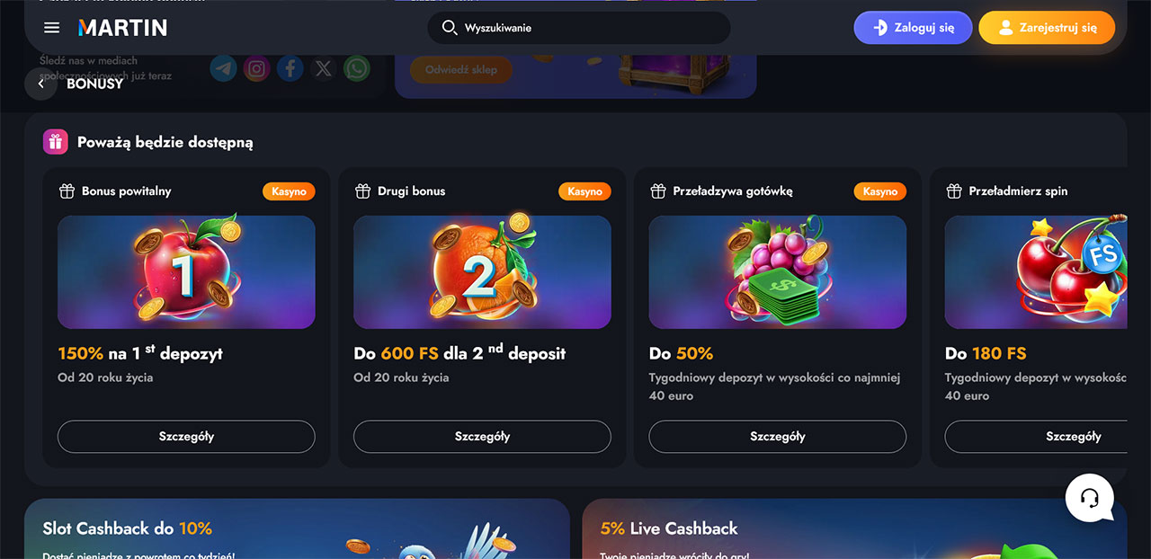Open the Instagram social icon
This screenshot has width=1151, height=559.
tap(257, 68)
